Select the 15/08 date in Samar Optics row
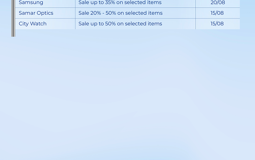The height and width of the screenshot is (160, 255). tap(217, 13)
